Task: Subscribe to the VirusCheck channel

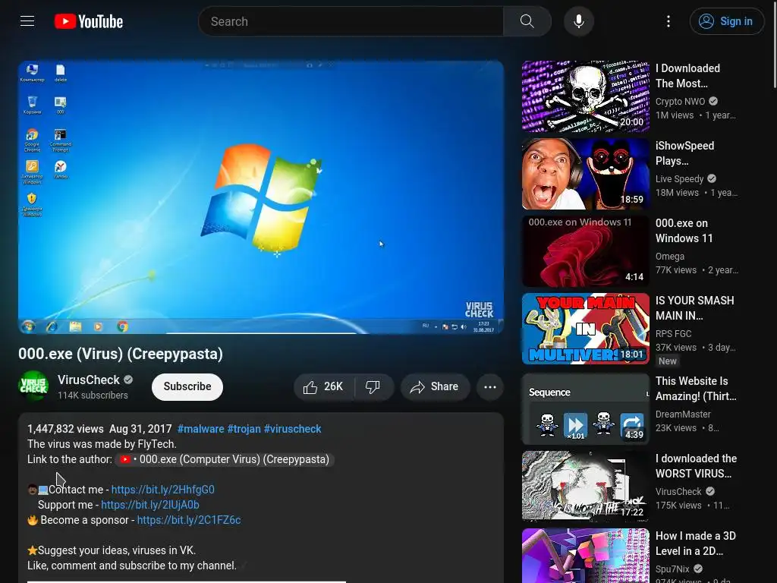Action: [187, 386]
